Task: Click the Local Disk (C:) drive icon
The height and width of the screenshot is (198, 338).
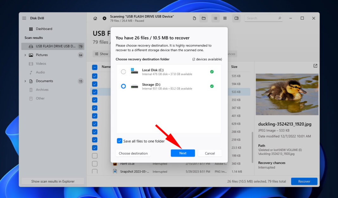Action: pos(134,71)
